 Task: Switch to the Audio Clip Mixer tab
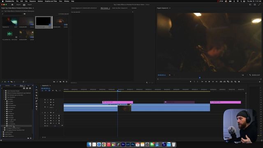pyautogui.click(x=120, y=8)
